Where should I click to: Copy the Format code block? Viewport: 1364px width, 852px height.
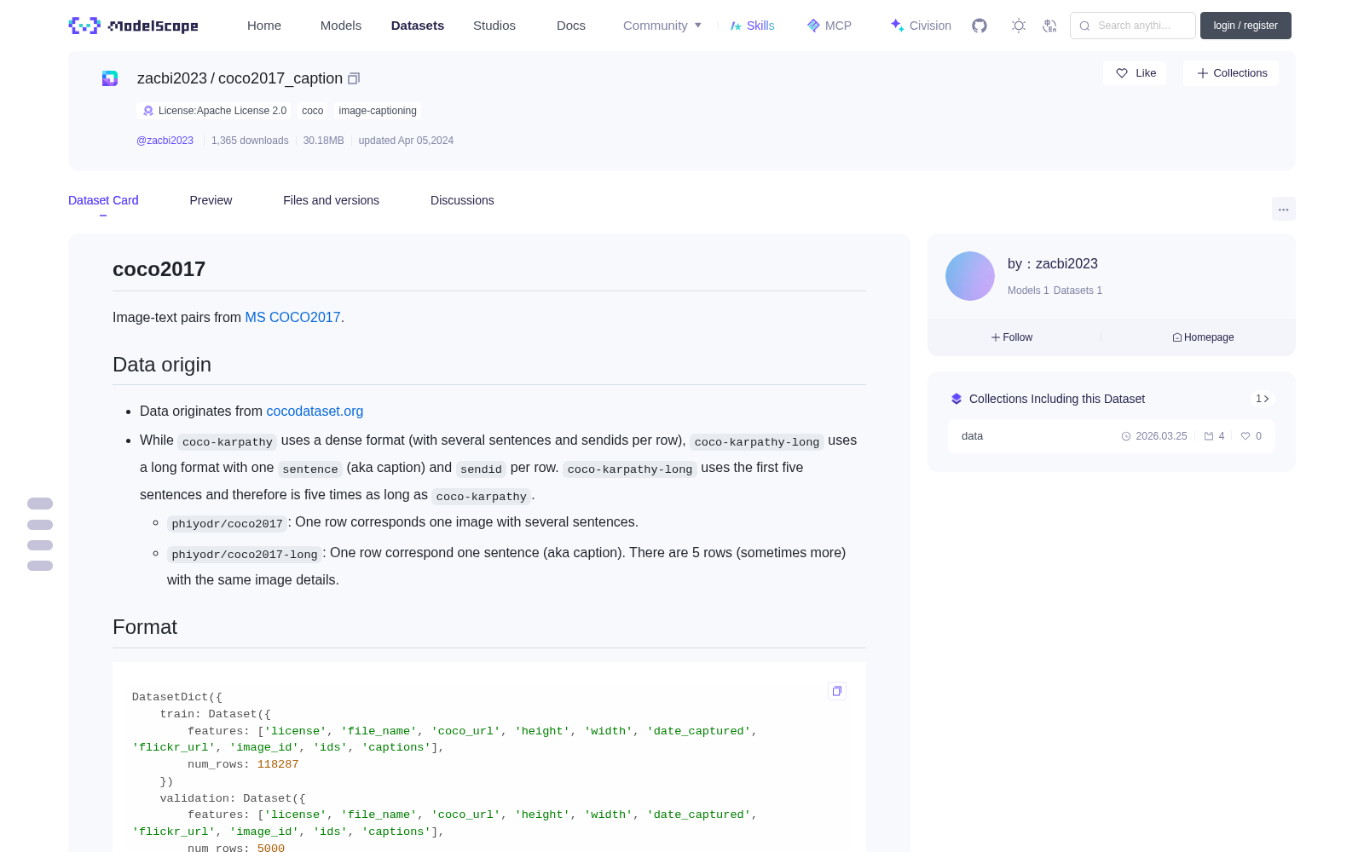click(x=837, y=691)
